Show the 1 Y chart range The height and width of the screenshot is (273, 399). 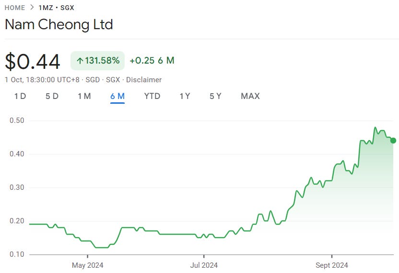[x=185, y=96]
